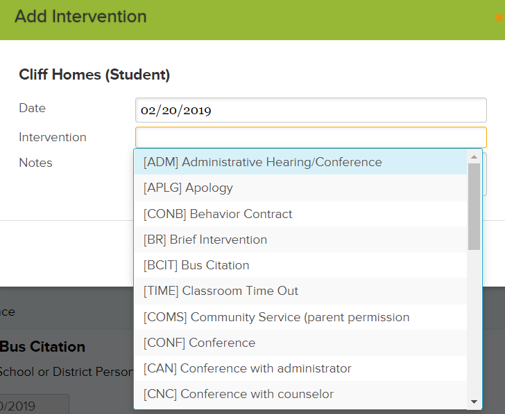The height and width of the screenshot is (414, 505).
Task: Click the Notes text area edge
Action: click(x=484, y=174)
